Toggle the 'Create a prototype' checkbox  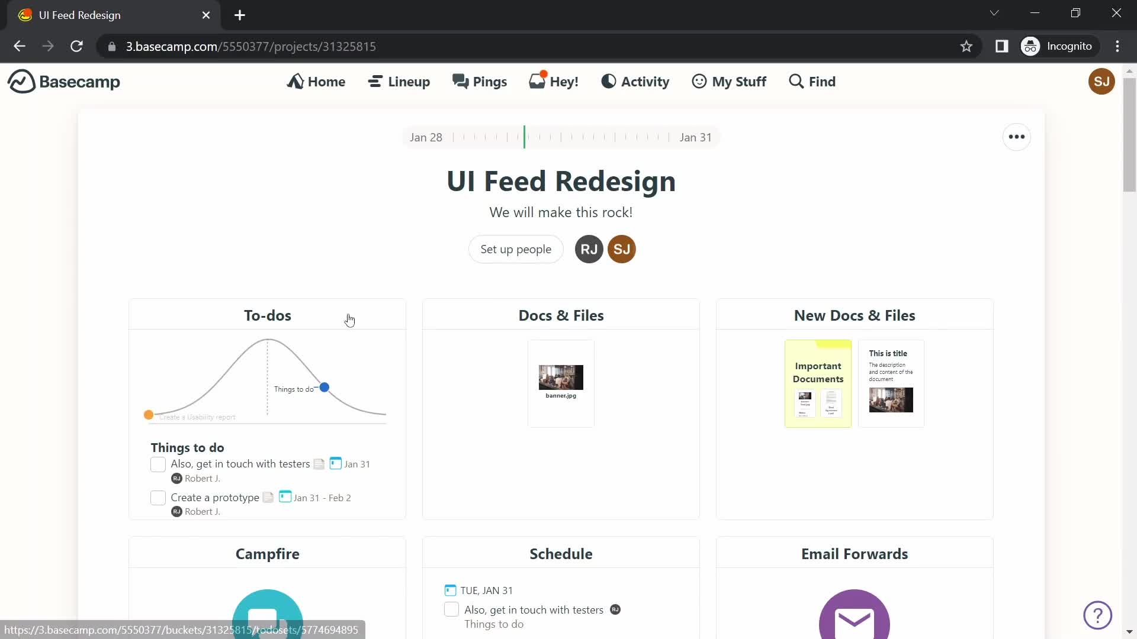[x=157, y=497]
